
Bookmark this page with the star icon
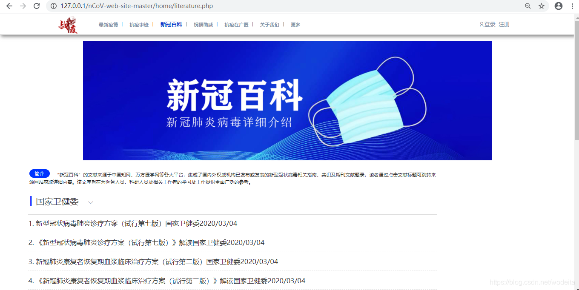pos(542,6)
